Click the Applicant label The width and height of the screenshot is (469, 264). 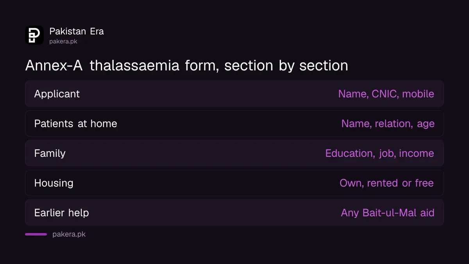point(57,94)
